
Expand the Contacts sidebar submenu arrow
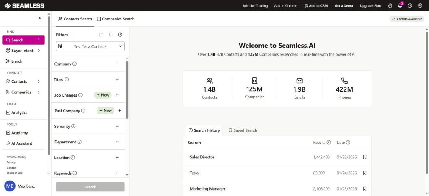[39, 81]
